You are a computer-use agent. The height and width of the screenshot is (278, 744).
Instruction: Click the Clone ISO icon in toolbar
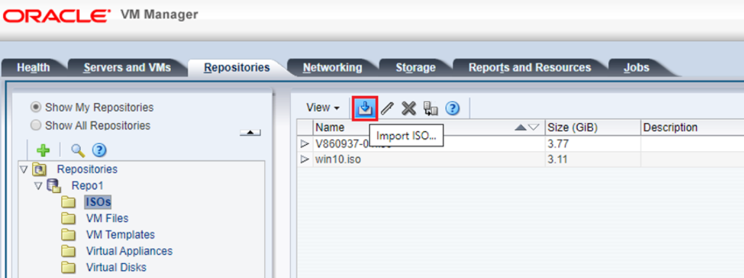[x=431, y=109]
